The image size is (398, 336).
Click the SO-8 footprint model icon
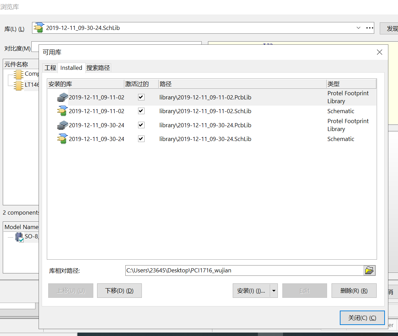(x=19, y=237)
